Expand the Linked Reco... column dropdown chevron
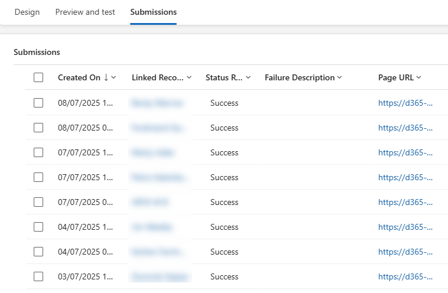This screenshot has height=293, width=448. pyautogui.click(x=189, y=77)
